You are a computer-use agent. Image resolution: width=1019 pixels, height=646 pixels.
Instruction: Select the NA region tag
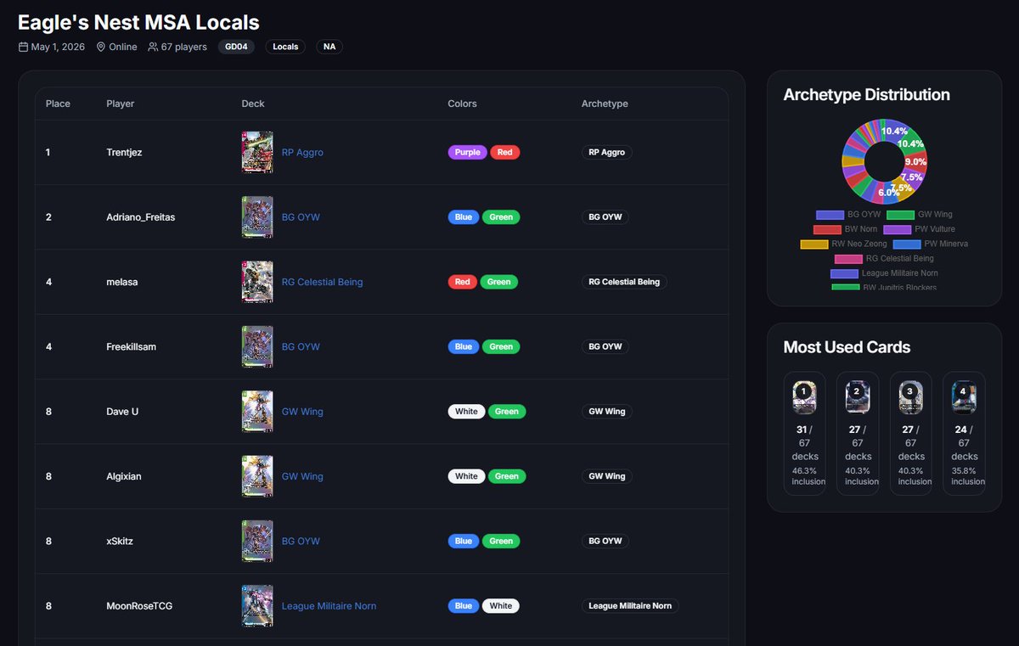pos(329,47)
